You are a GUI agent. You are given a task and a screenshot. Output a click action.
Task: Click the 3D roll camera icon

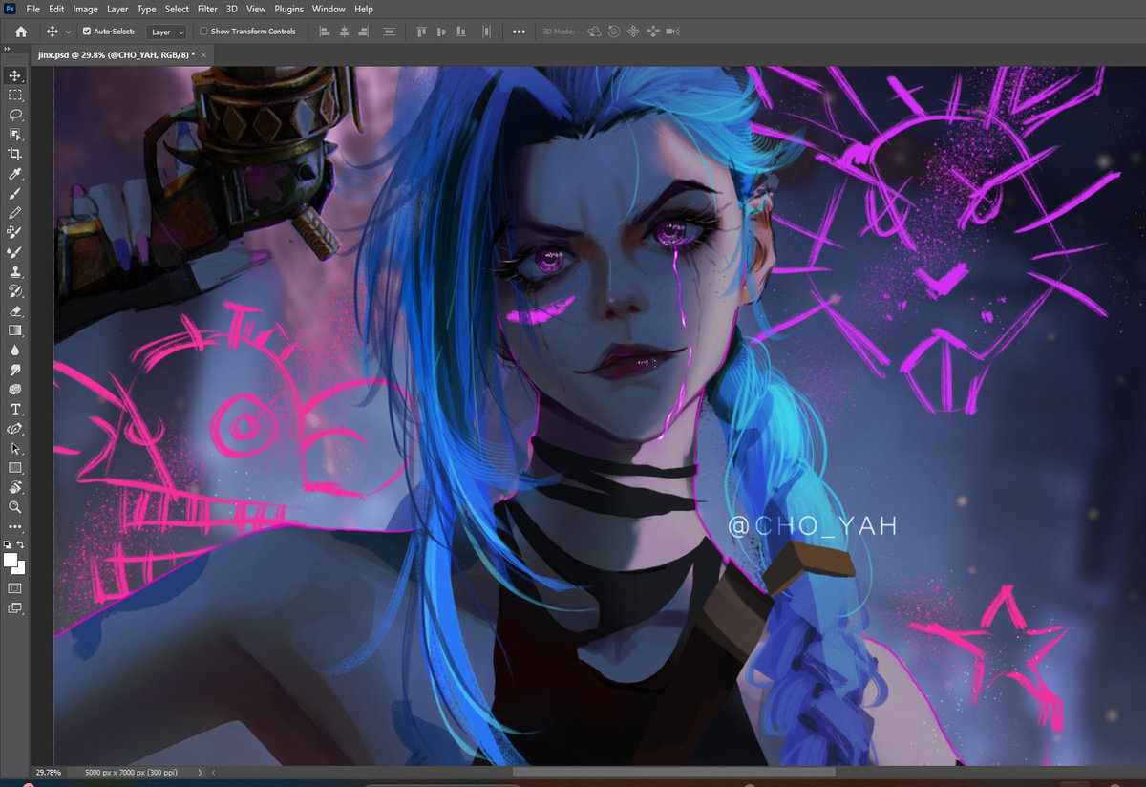click(613, 32)
